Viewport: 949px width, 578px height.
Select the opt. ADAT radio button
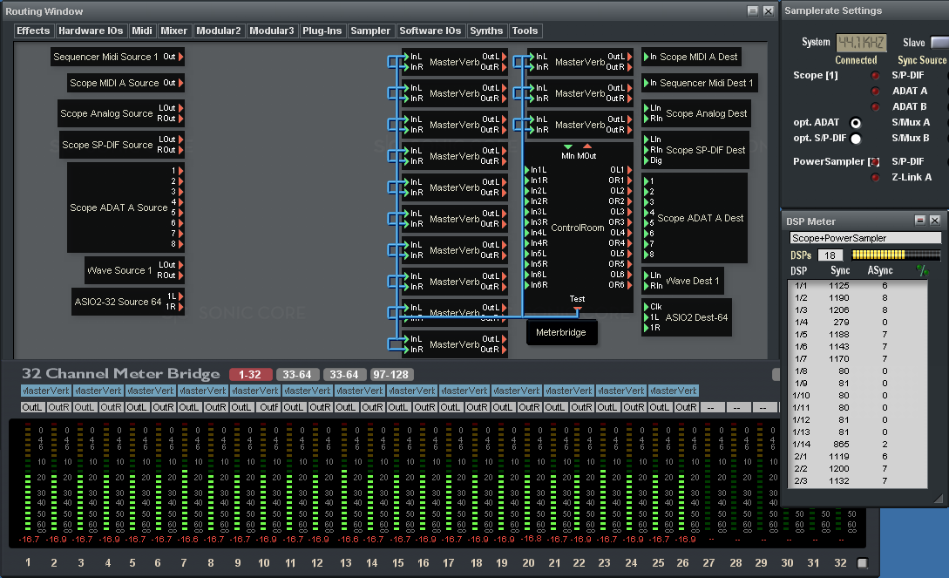coord(855,123)
